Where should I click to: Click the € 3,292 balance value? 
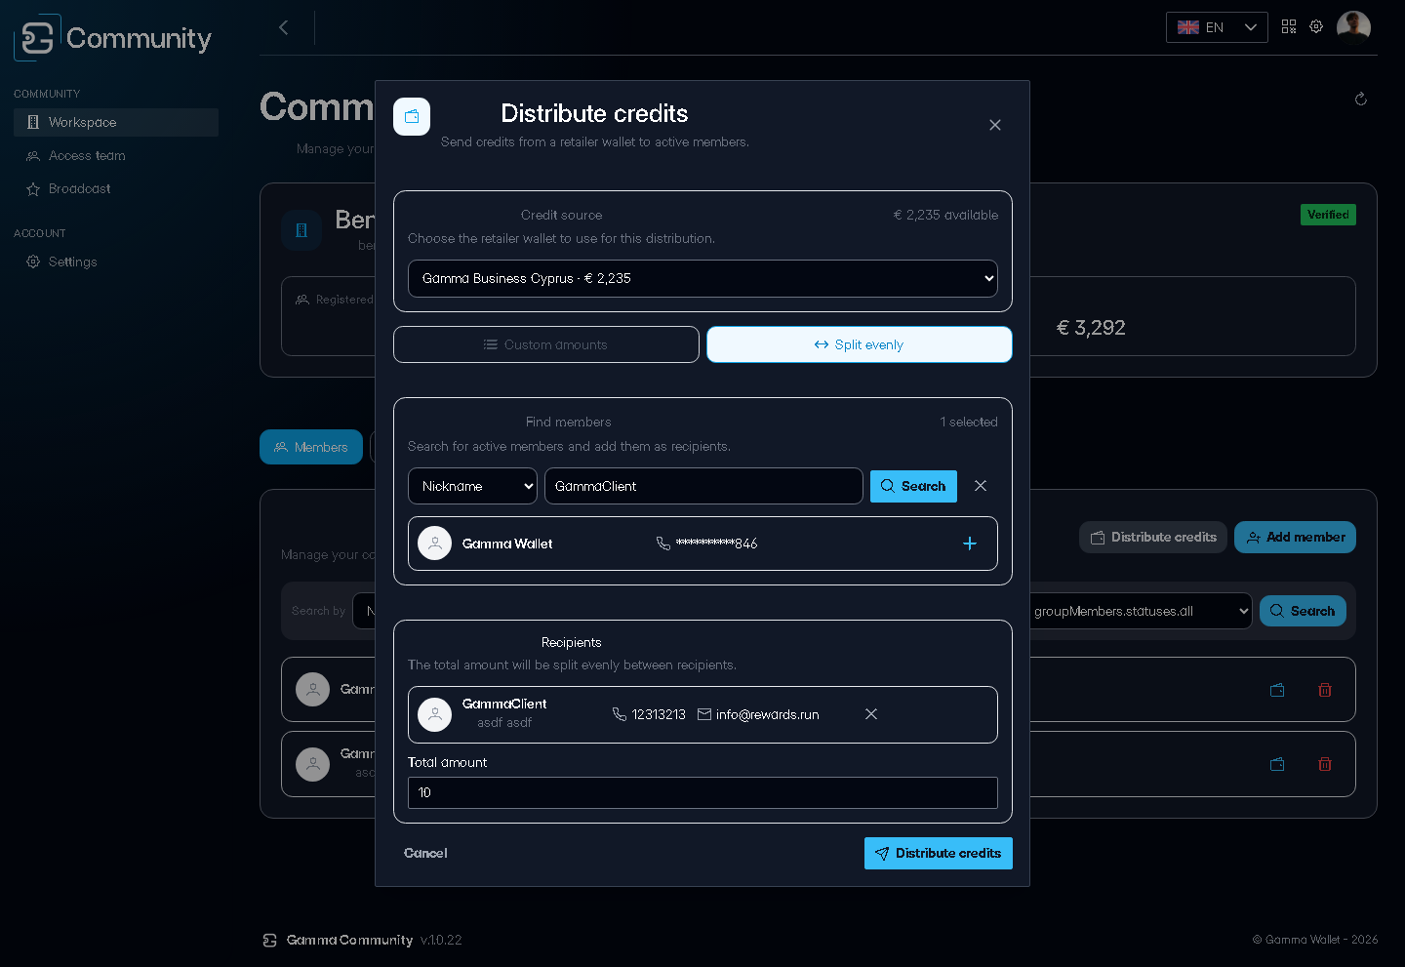tap(1091, 328)
